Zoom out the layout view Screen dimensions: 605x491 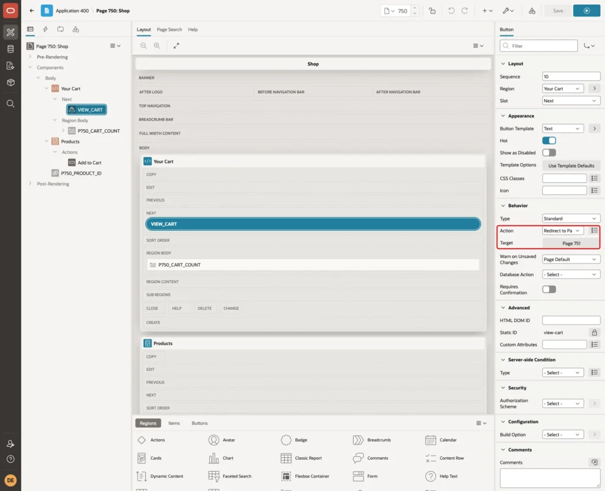coord(144,46)
